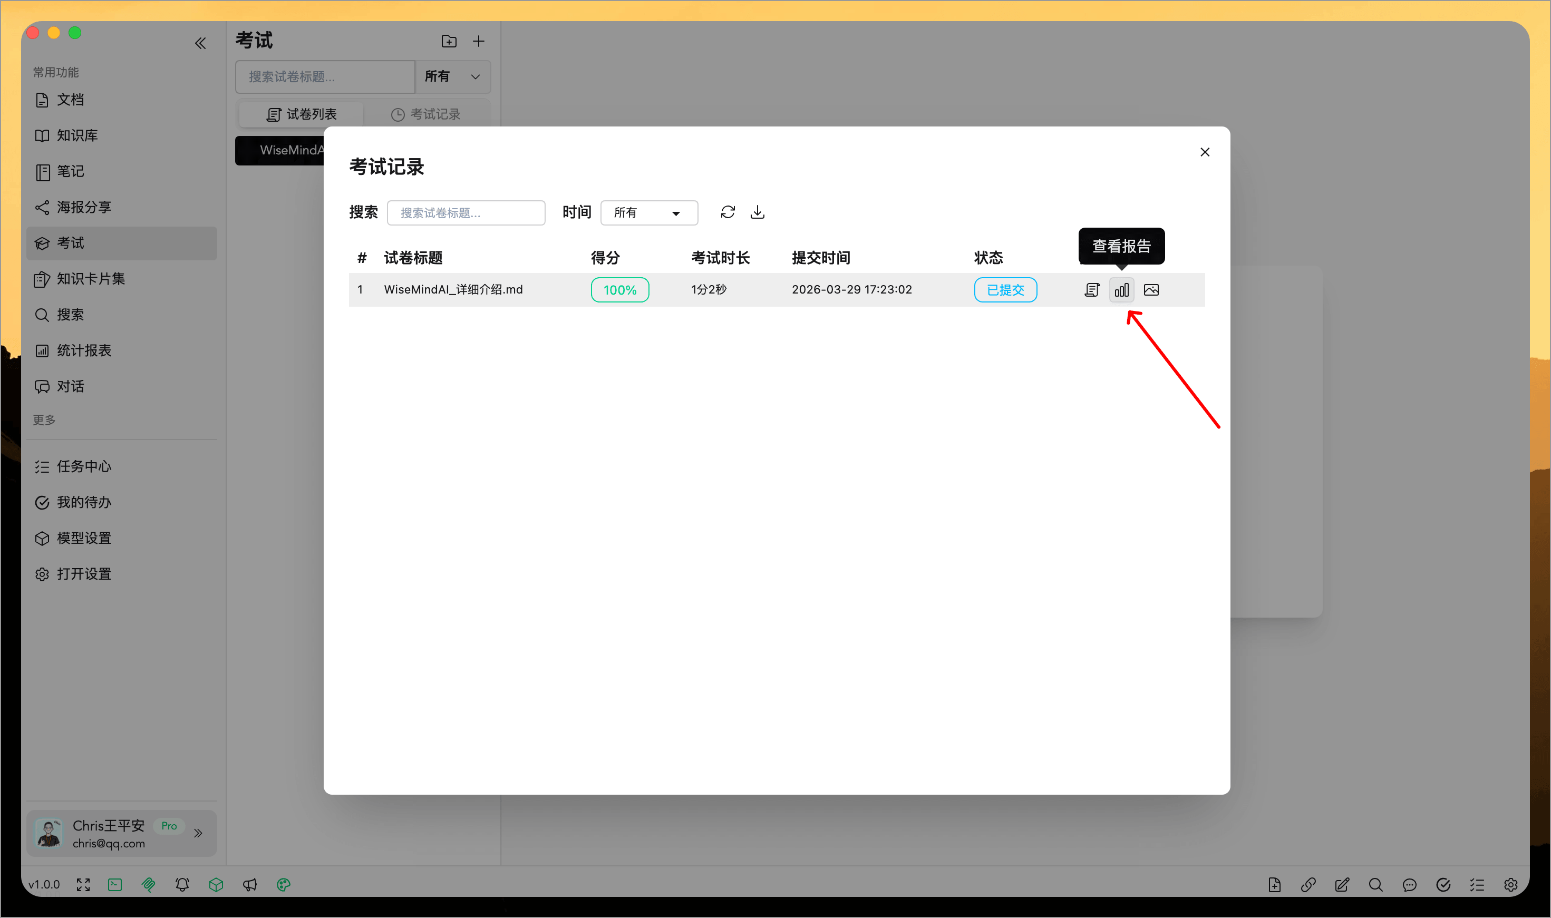Click the 100% score badge
Screen dimensions: 1551x918
(x=619, y=289)
